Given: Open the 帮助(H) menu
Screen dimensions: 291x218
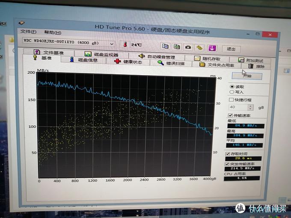Looking at the screenshot, I should click(x=53, y=32).
